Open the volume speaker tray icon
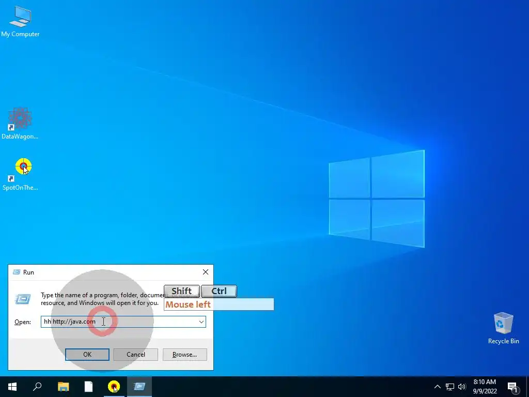Screen dimensions: 529x397 [462, 387]
